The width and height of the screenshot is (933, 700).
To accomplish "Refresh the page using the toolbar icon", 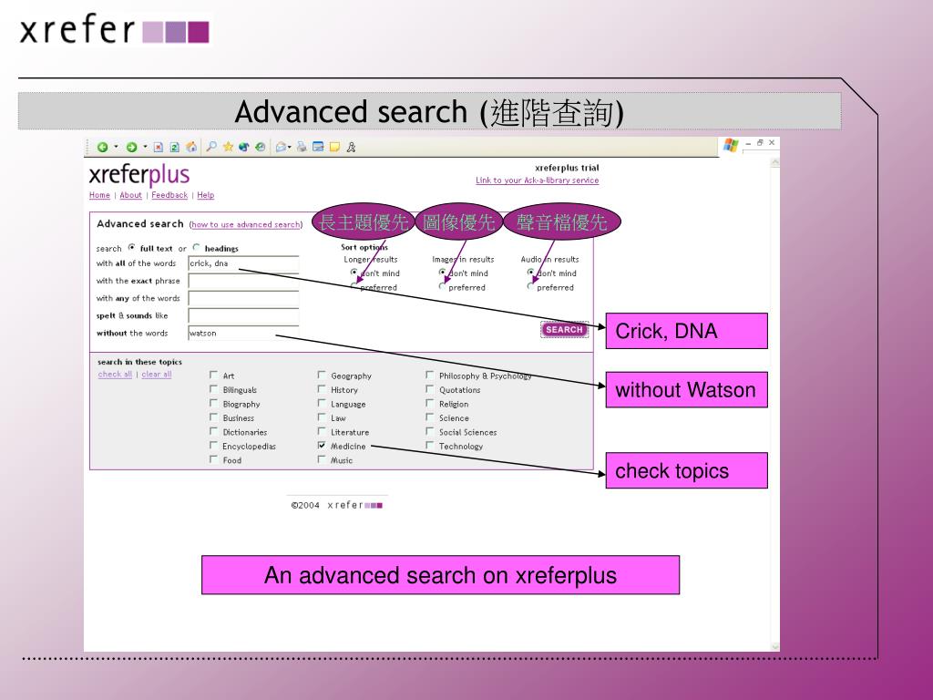I will [x=174, y=147].
